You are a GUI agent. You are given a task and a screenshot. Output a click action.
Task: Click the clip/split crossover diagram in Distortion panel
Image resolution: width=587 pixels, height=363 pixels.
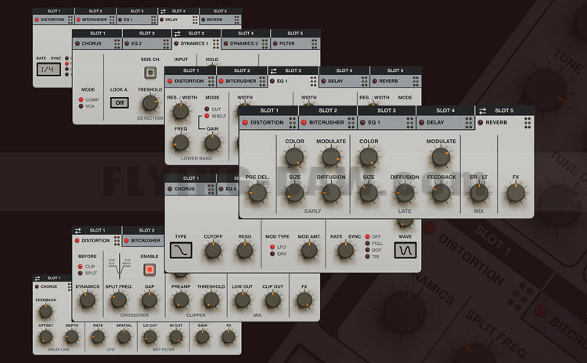pos(120,267)
